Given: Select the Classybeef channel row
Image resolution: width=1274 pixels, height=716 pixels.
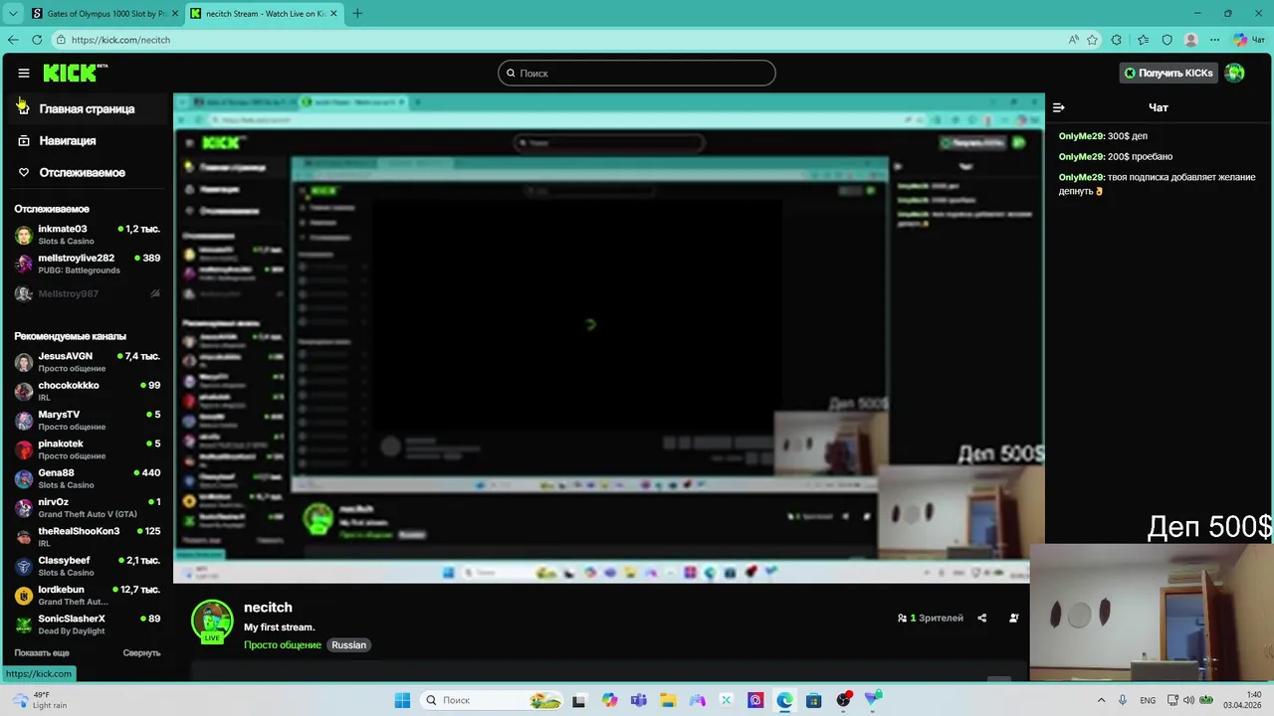Looking at the screenshot, I should click(87, 566).
